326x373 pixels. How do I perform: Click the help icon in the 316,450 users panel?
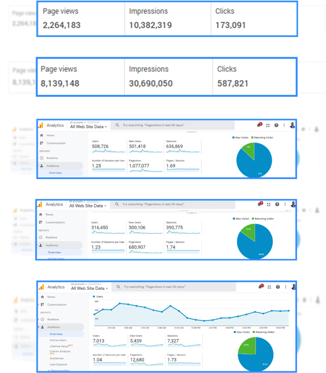click(x=277, y=204)
